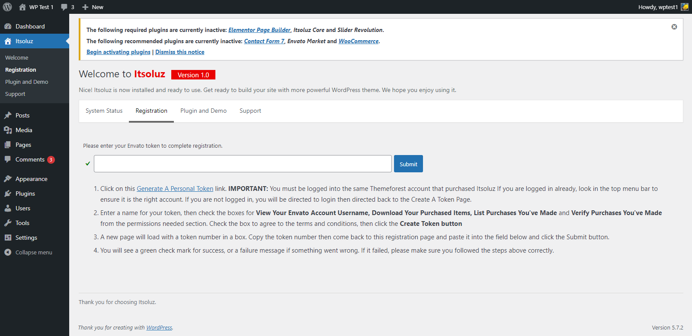Open the Support tab

click(x=250, y=111)
